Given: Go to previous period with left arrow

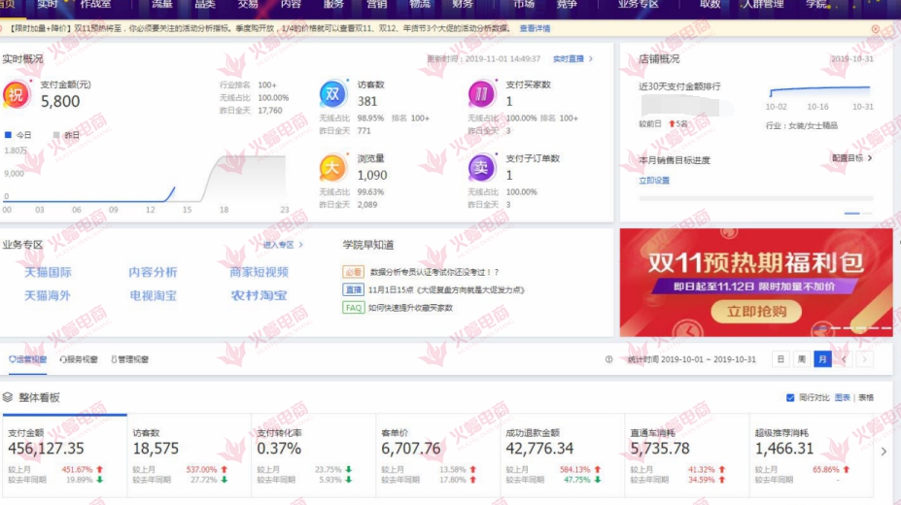Looking at the screenshot, I should point(844,359).
